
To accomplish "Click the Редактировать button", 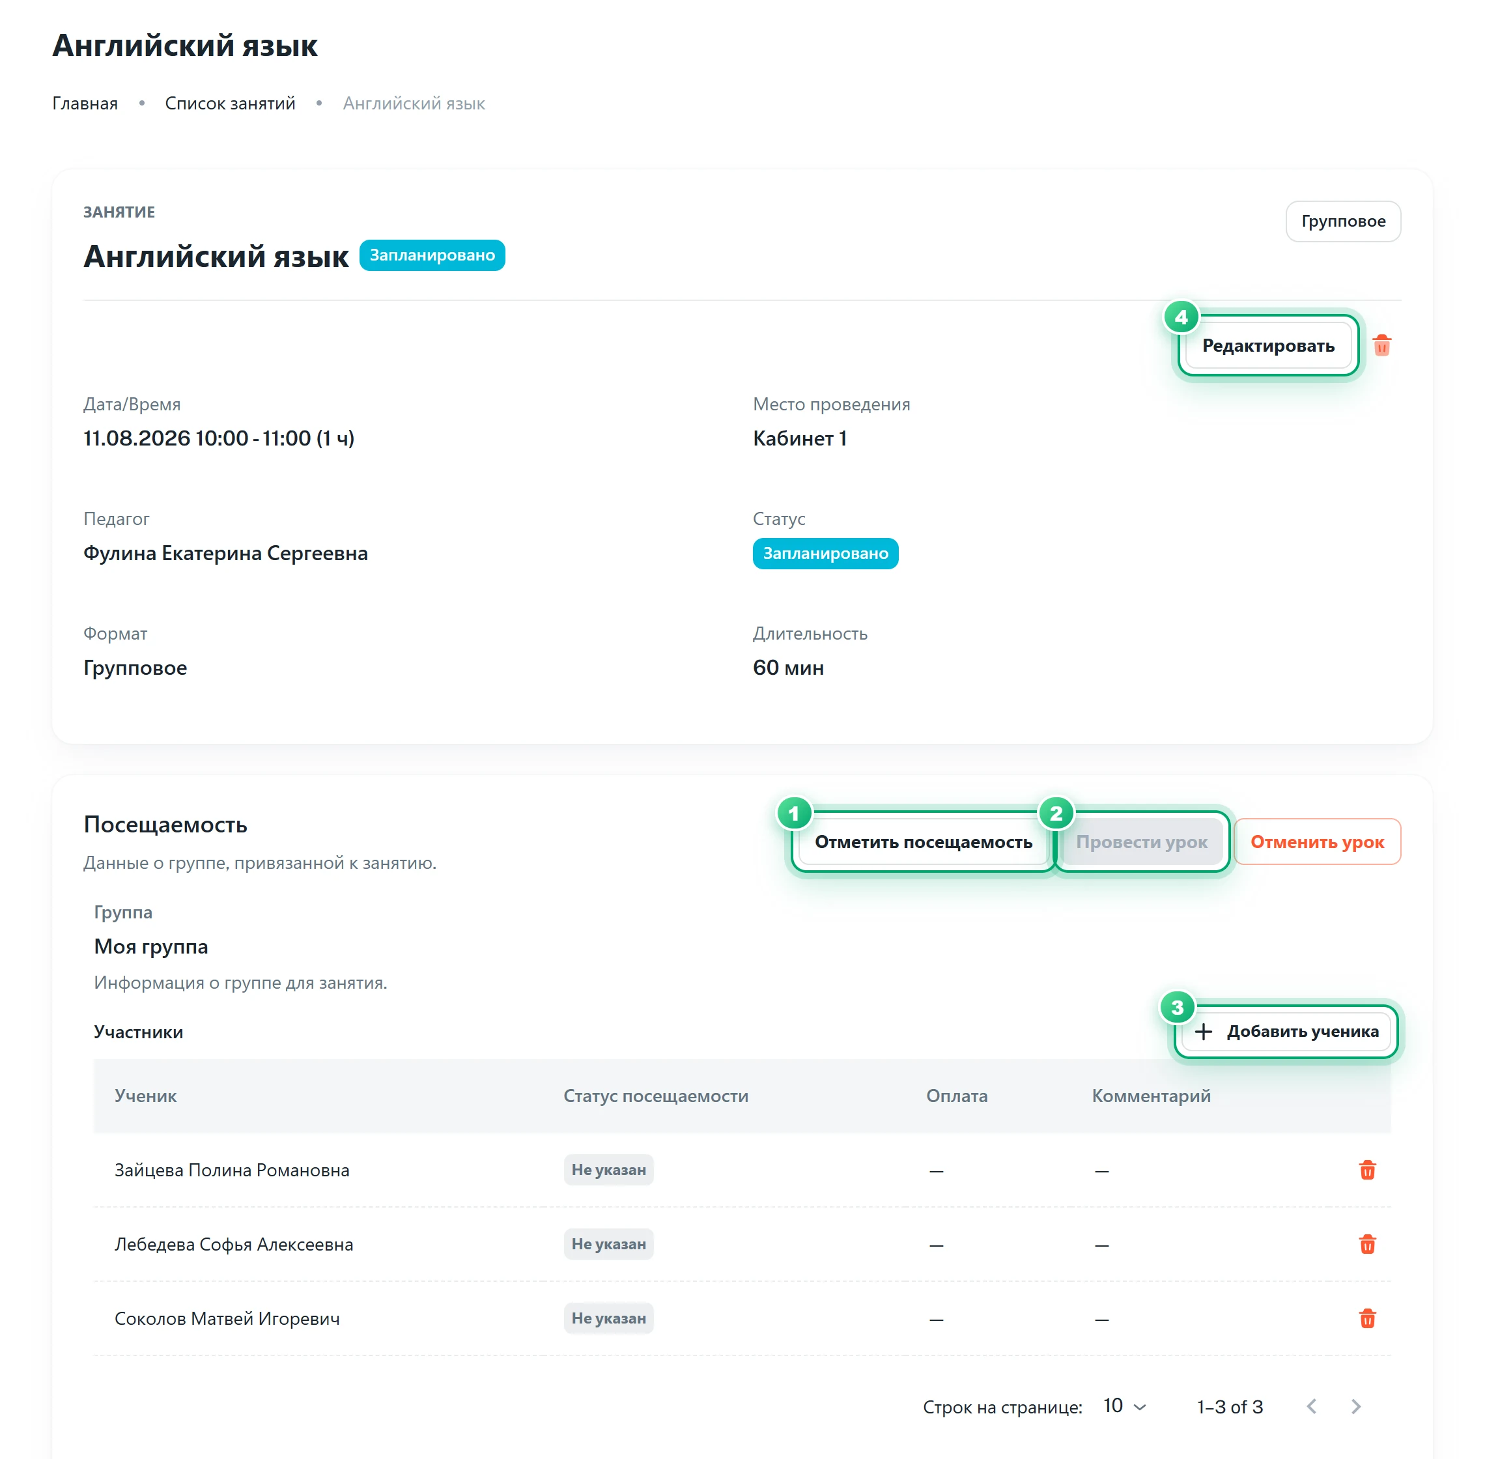I will pyautogui.click(x=1268, y=346).
